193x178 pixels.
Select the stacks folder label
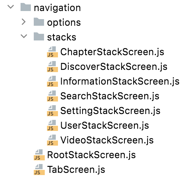pos(62,37)
